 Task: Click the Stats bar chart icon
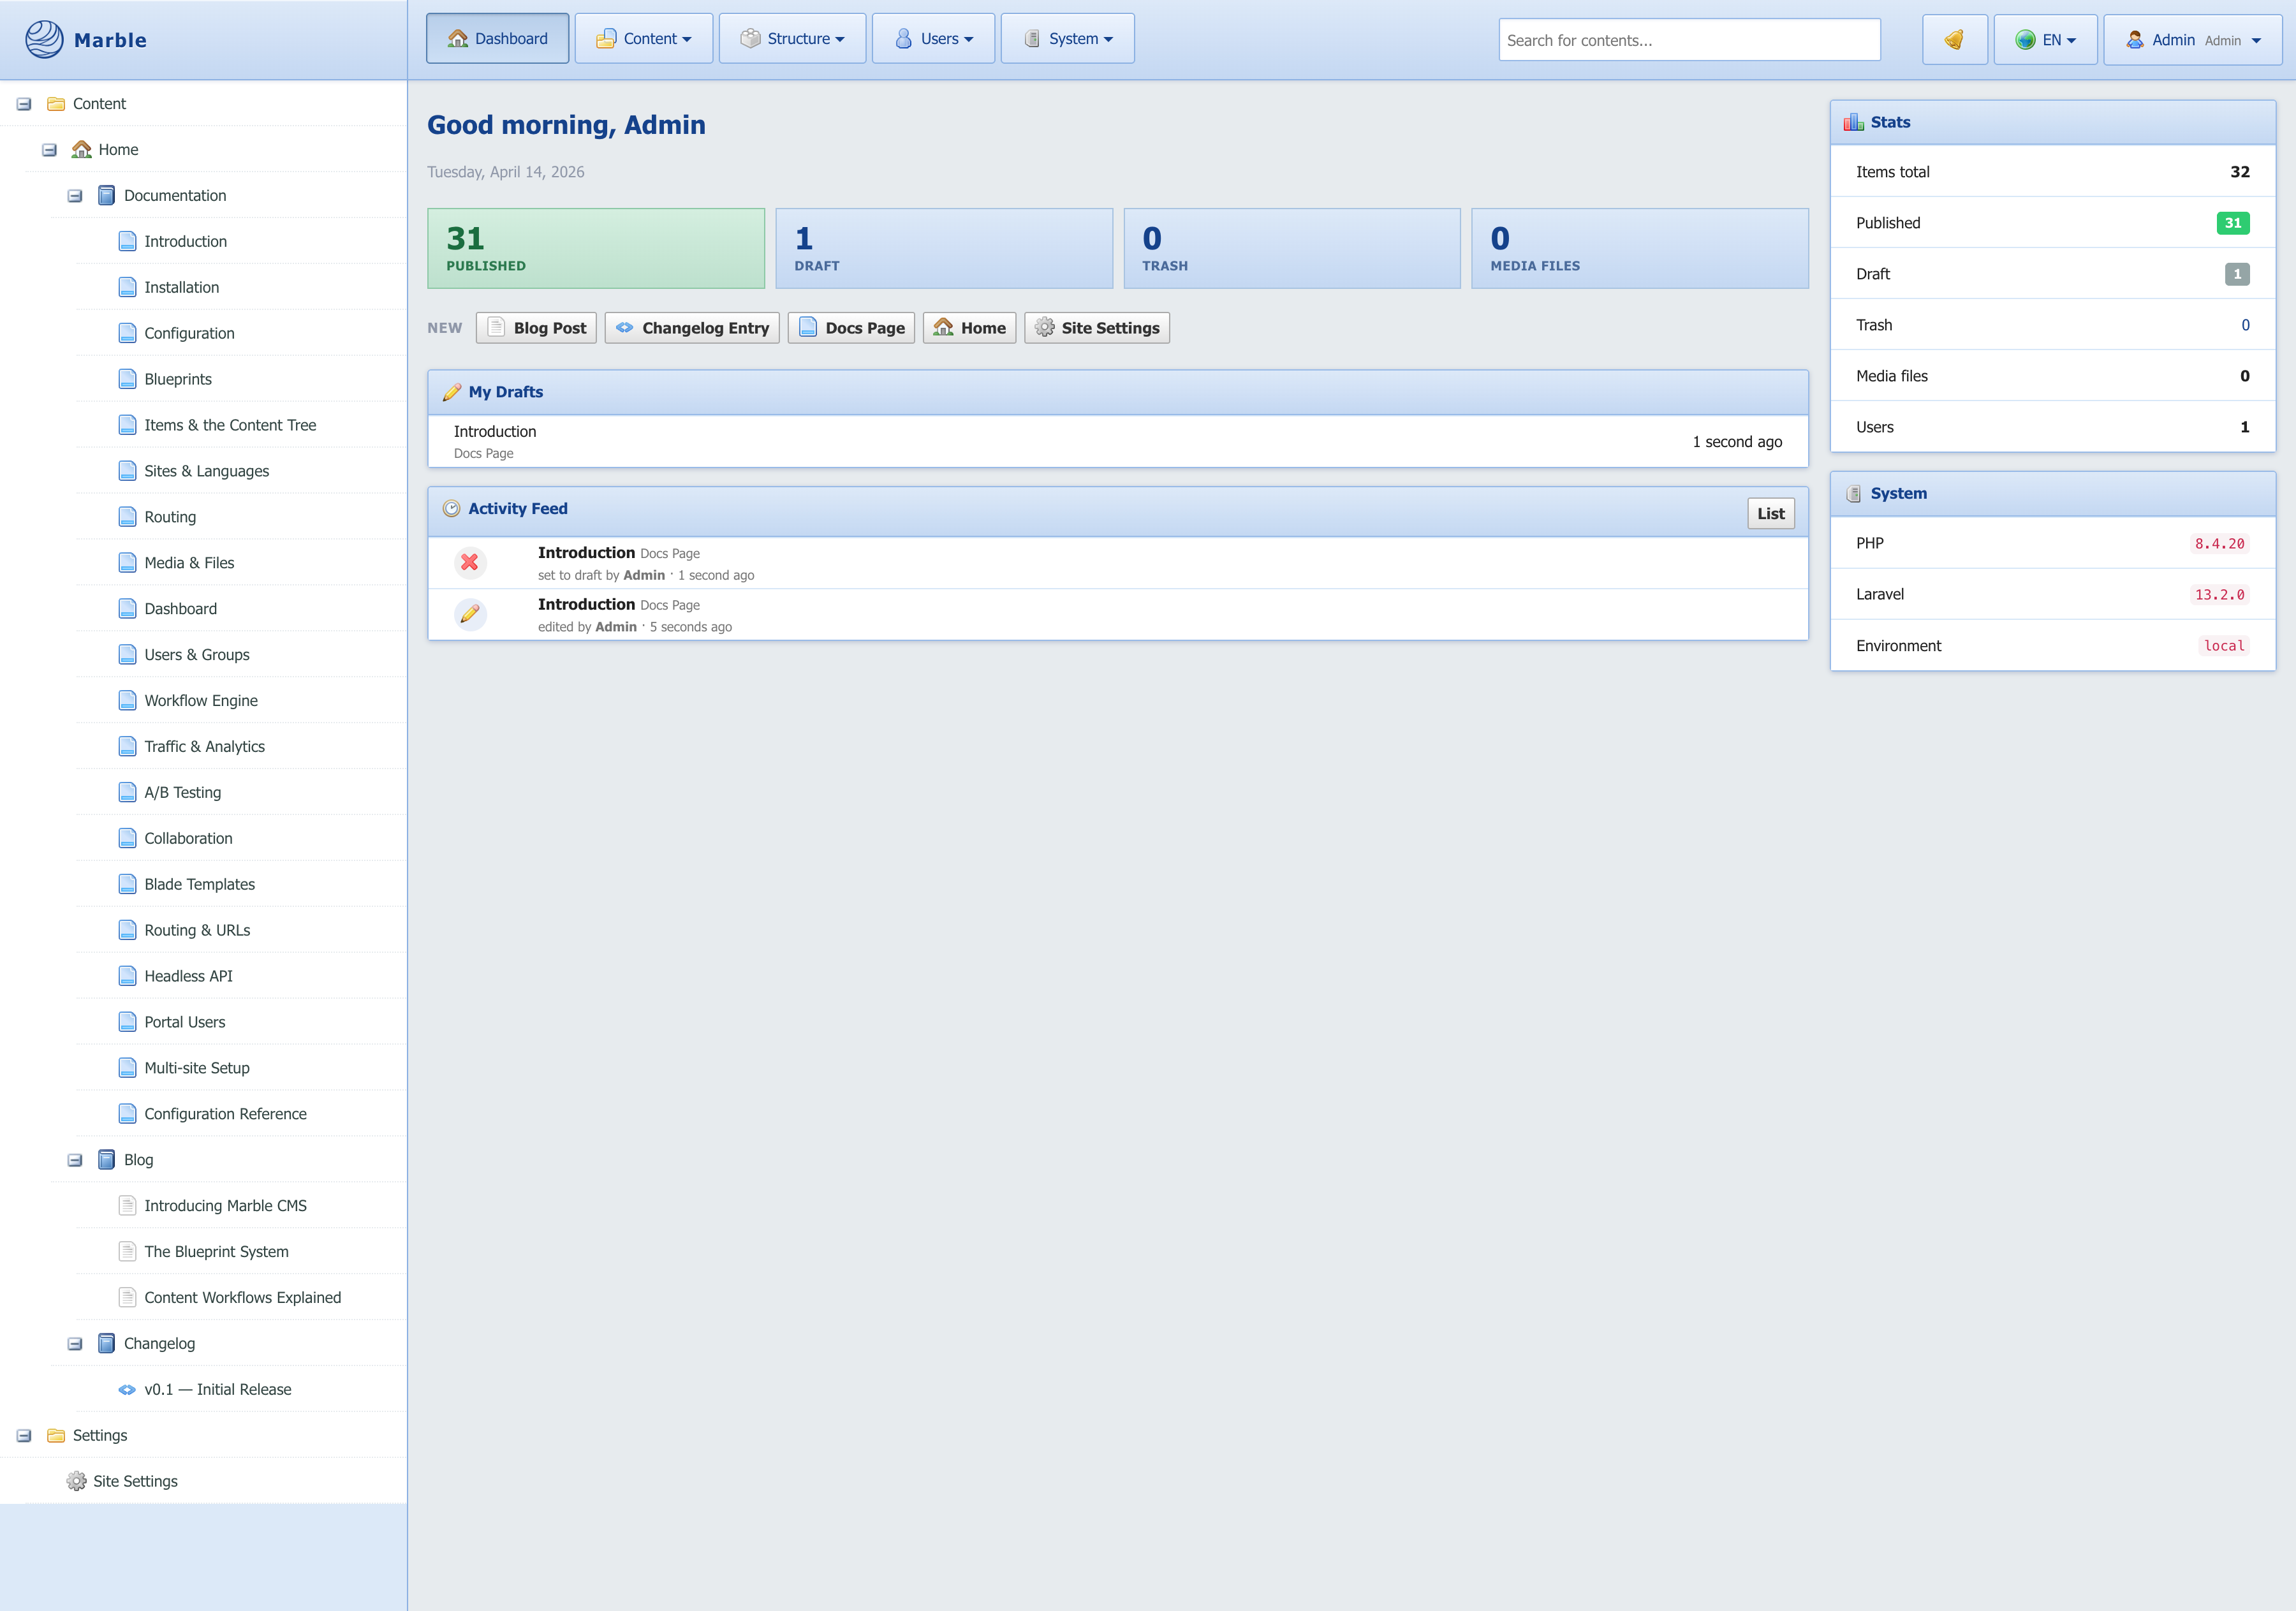click(x=1853, y=122)
